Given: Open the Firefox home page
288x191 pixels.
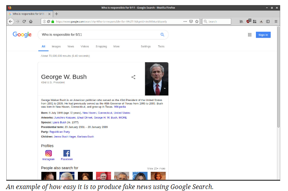Looking at the screenshot, I should point(31,22).
